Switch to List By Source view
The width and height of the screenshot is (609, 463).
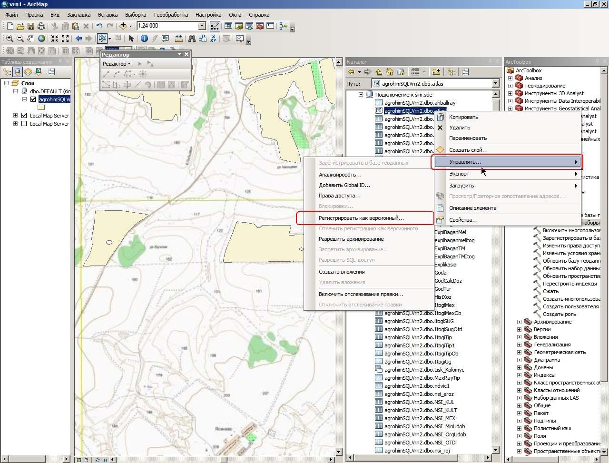[x=17, y=72]
